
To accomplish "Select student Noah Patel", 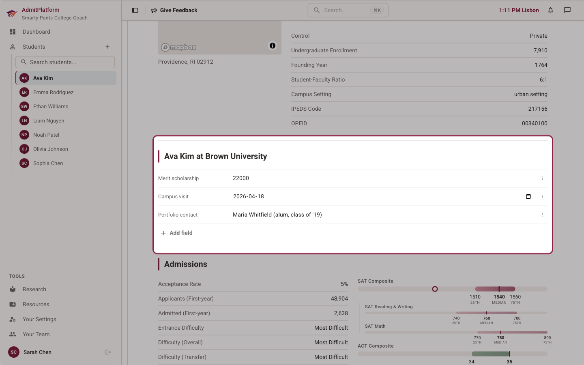I will point(66,135).
